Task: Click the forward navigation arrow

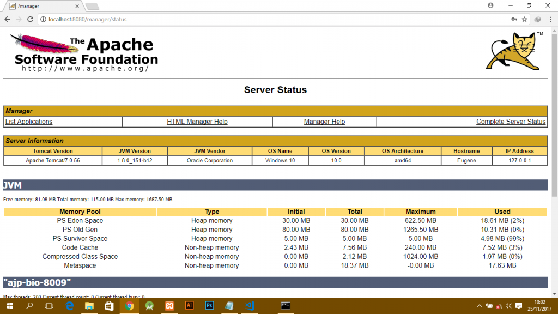Action: pos(19,20)
